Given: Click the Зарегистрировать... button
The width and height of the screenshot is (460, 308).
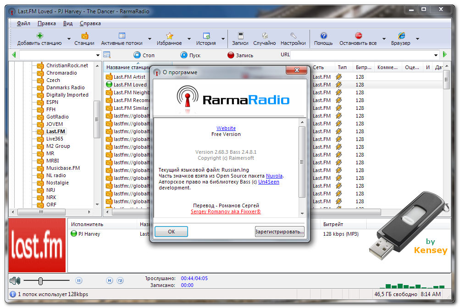Looking at the screenshot, I should point(280,232).
